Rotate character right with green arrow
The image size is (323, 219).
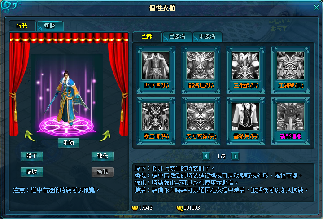point(105,136)
